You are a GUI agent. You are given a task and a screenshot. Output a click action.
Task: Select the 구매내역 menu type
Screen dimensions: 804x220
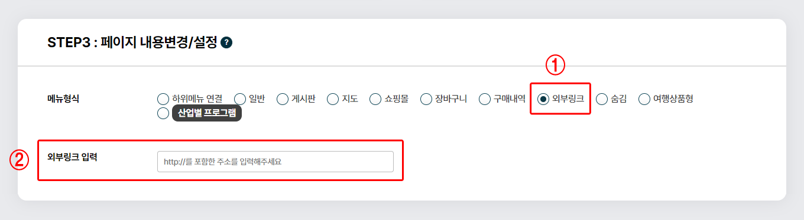(485, 98)
